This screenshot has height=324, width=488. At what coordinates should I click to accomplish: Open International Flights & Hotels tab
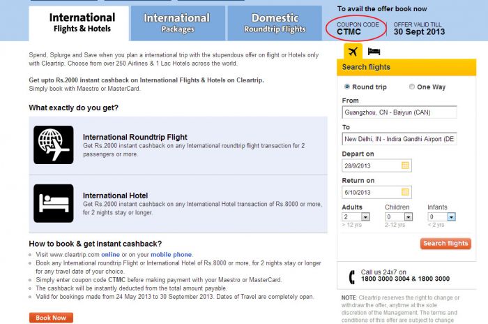[79, 23]
